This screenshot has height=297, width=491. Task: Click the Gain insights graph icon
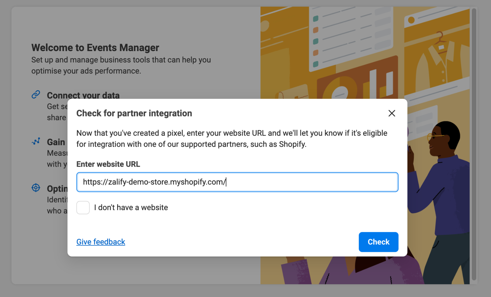point(36,141)
